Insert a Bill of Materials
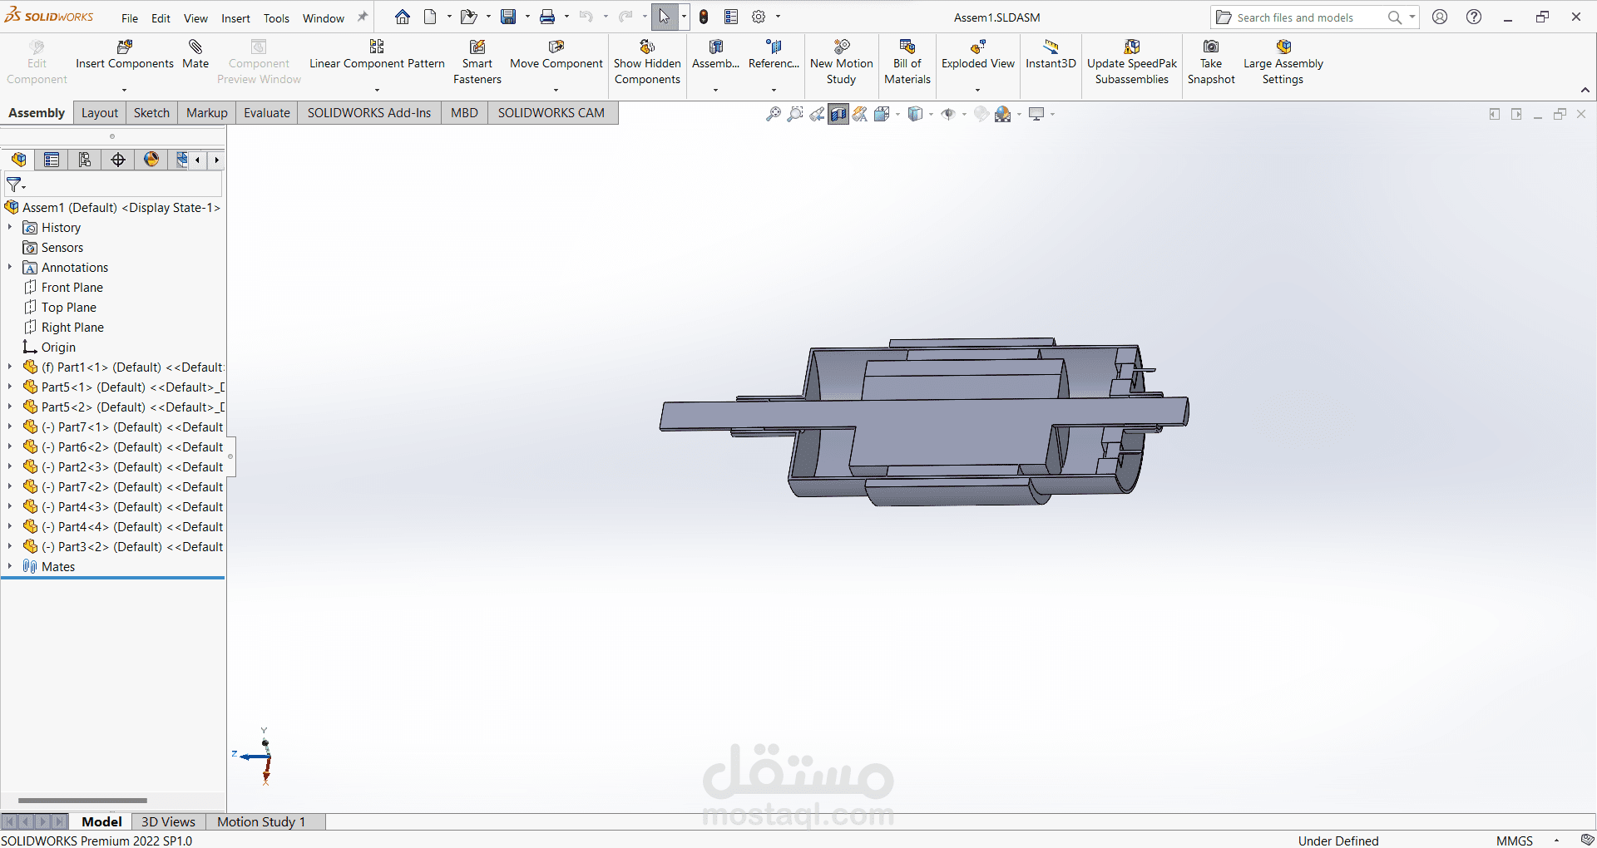This screenshot has width=1597, height=848. pos(907,62)
